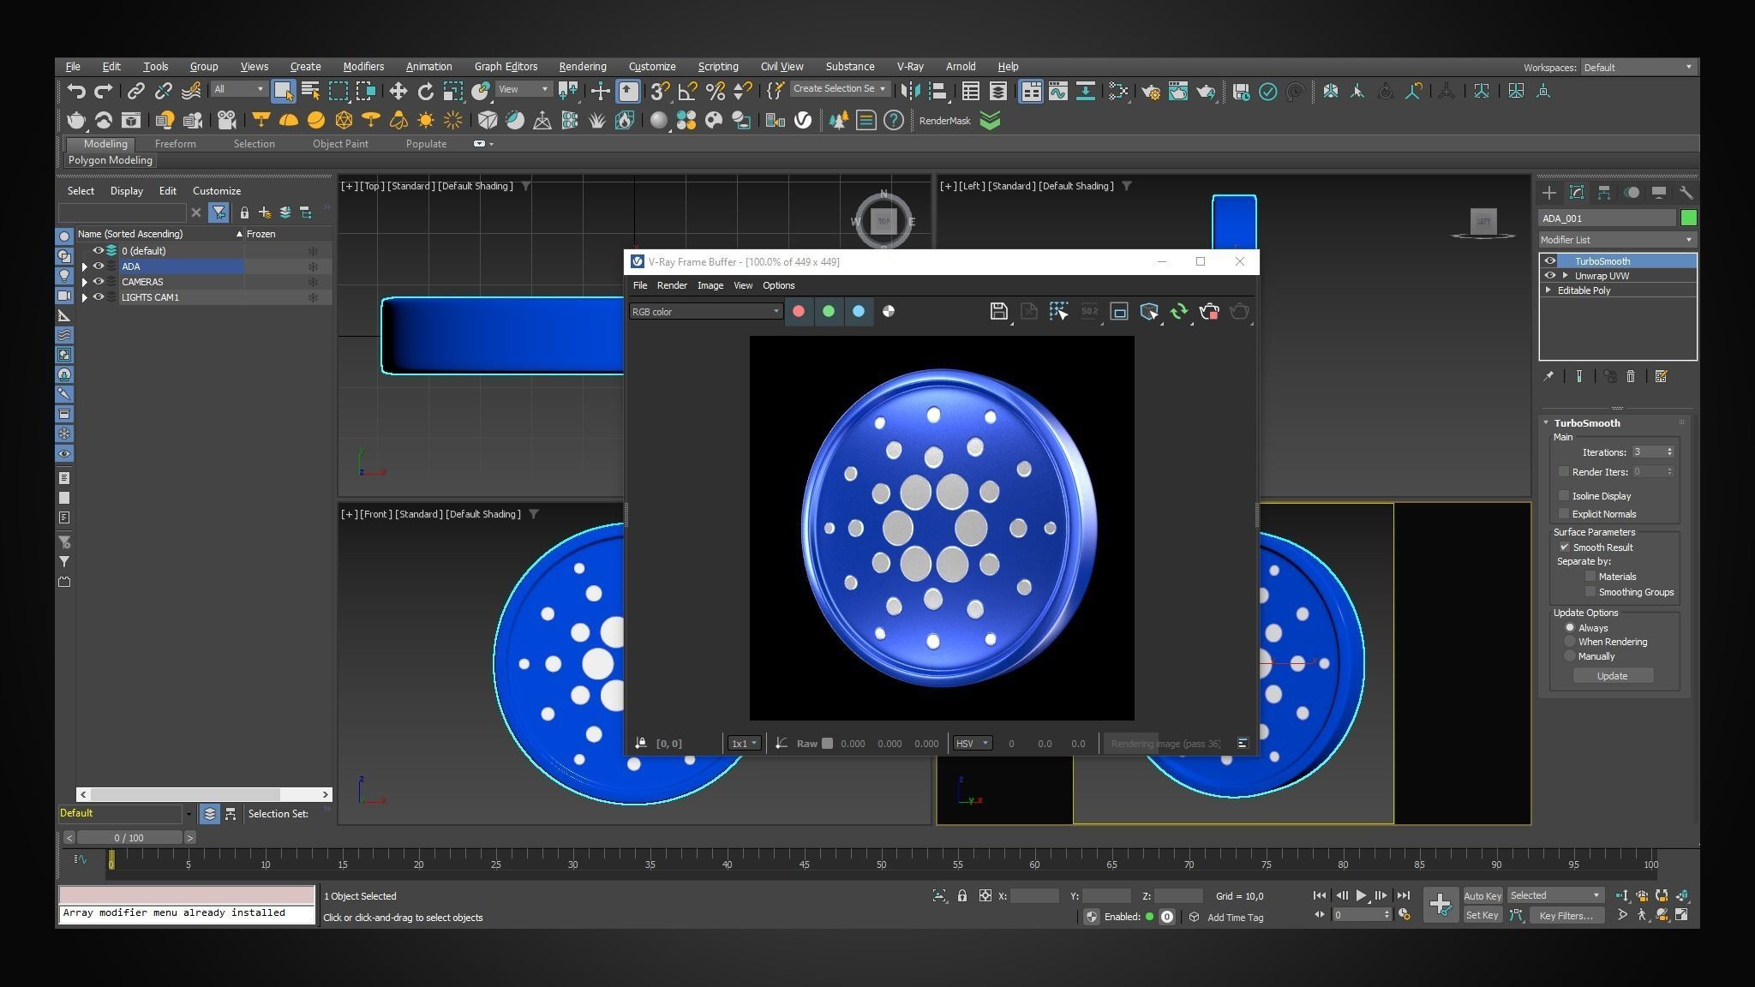The height and width of the screenshot is (987, 1755).
Task: Click the Create teapot icon
Action: 75,121
